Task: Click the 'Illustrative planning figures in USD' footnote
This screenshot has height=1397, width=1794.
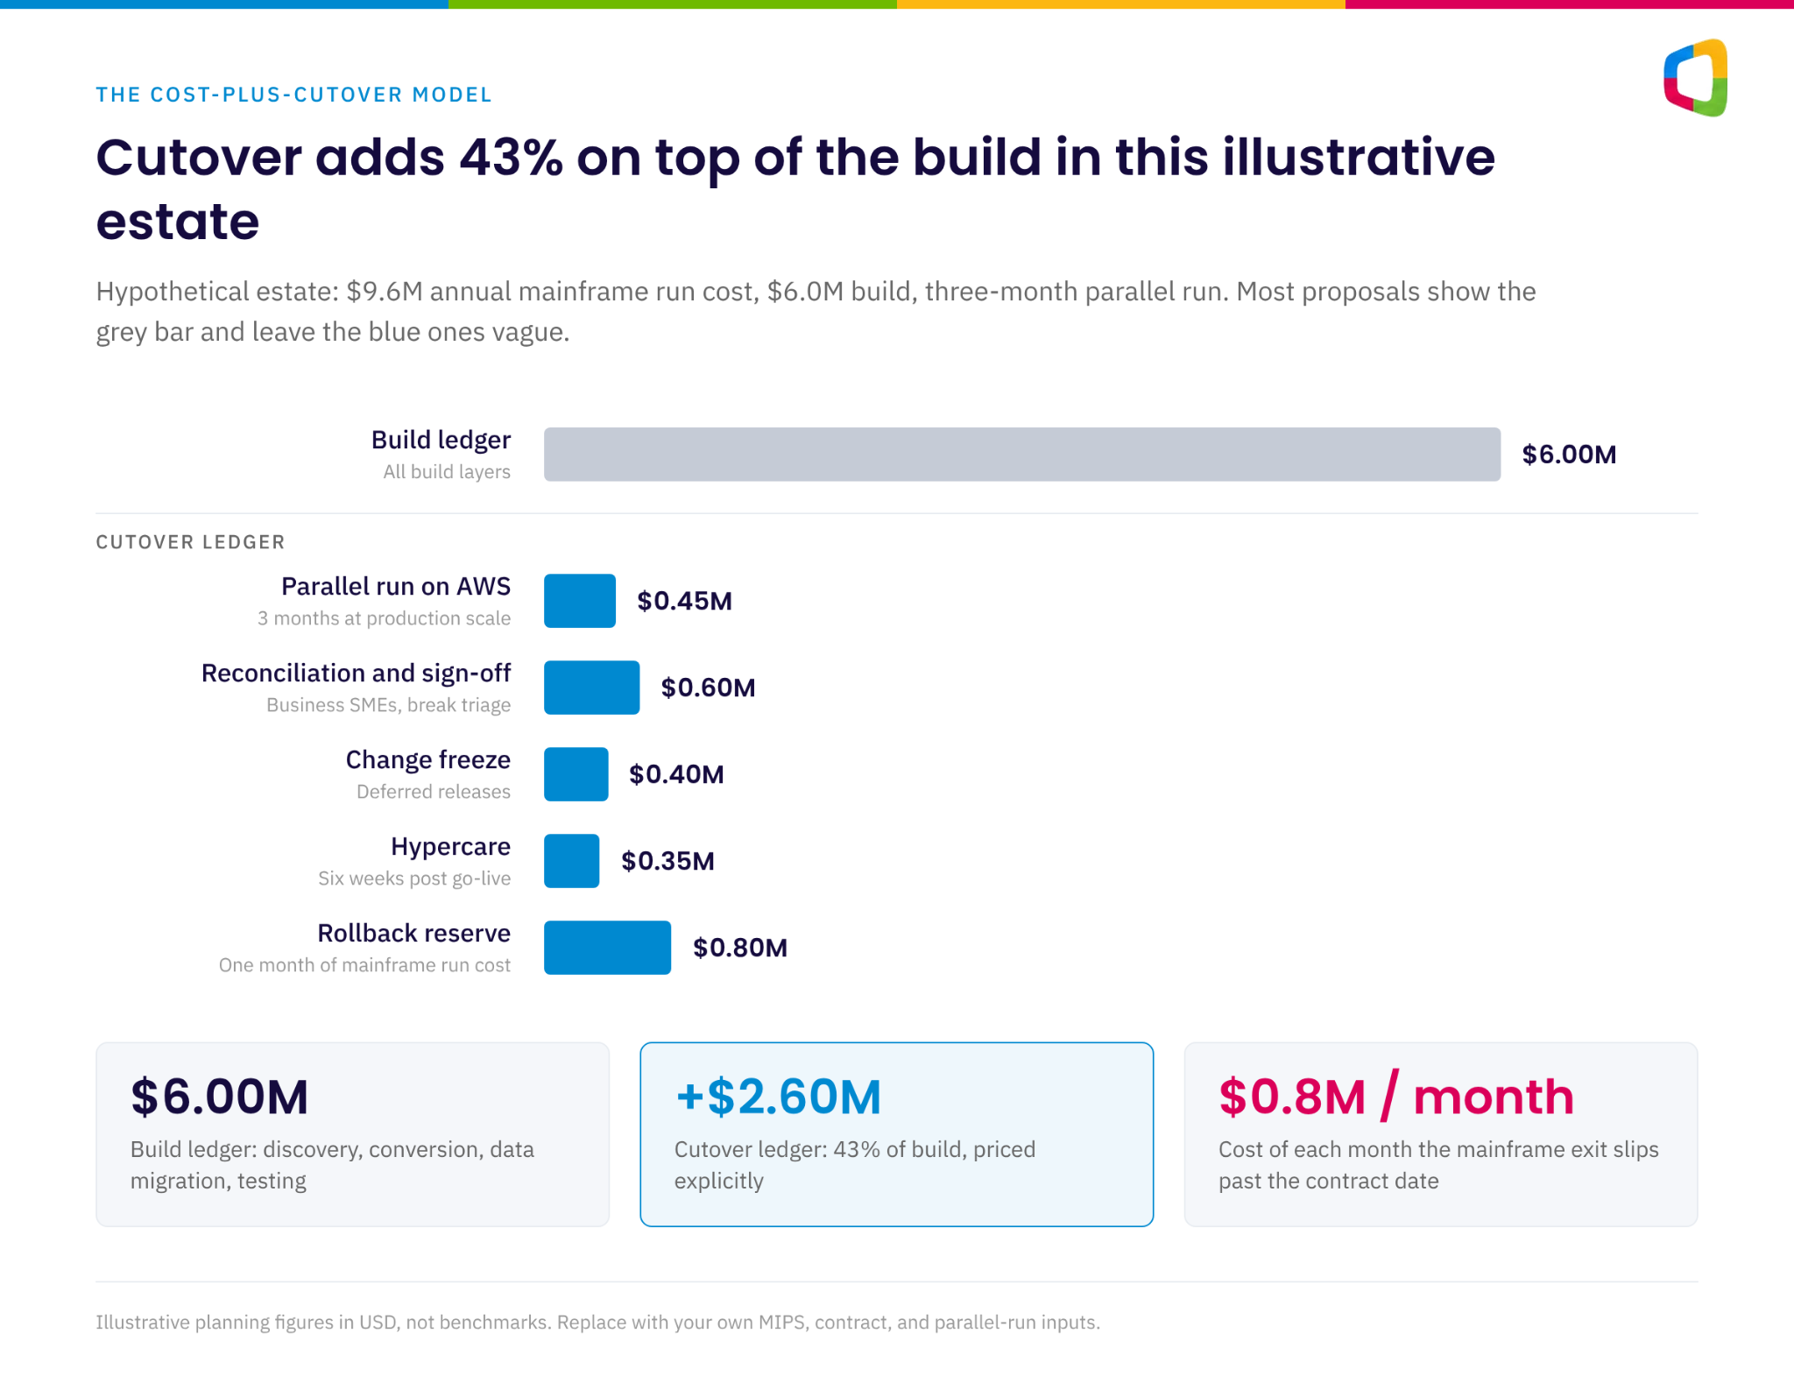Action: click(597, 1323)
